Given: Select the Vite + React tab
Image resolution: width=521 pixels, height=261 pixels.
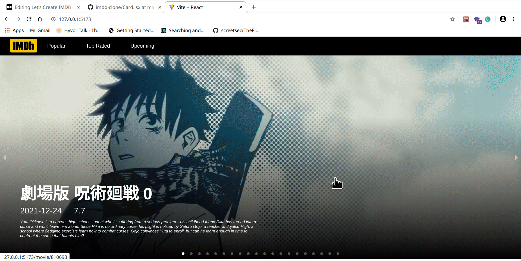Looking at the screenshot, I should (x=206, y=7).
